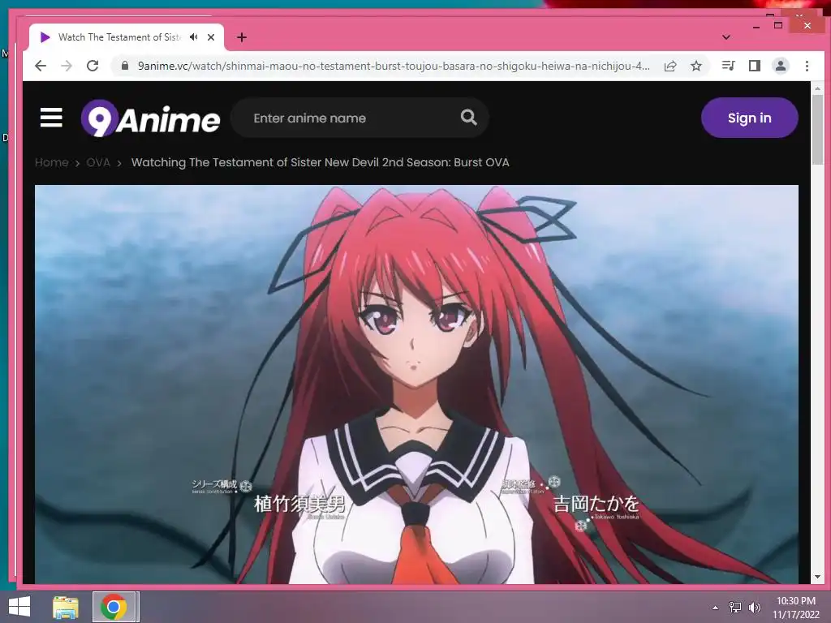This screenshot has height=623, width=831.
Task: Click the Chrome taskbar icon
Action: pyautogui.click(x=113, y=607)
